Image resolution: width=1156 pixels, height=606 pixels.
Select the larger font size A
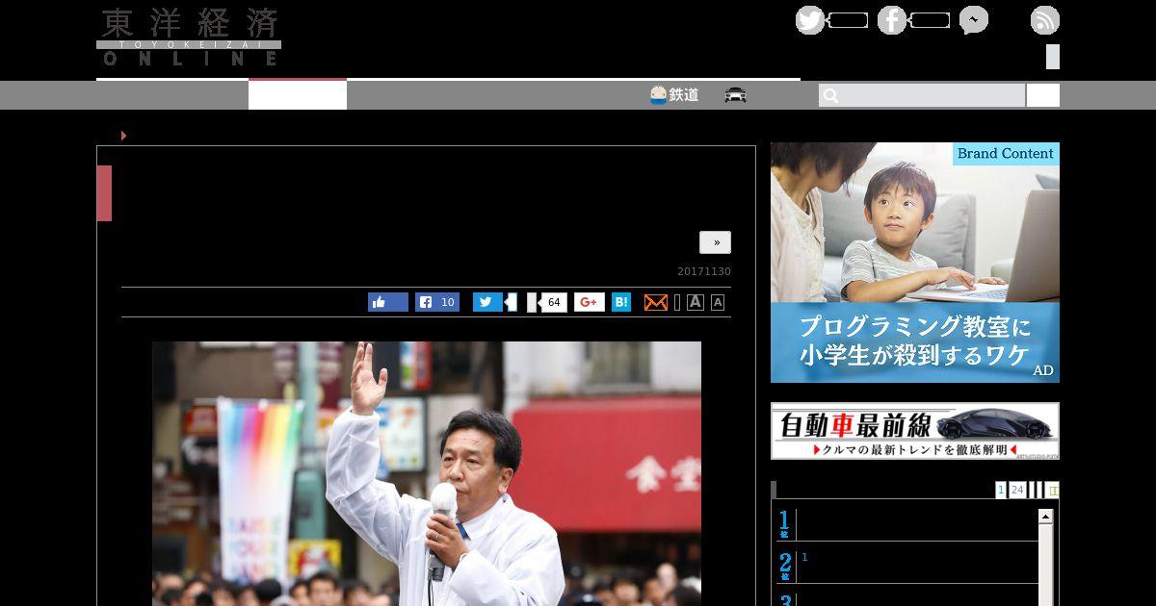[x=696, y=302]
